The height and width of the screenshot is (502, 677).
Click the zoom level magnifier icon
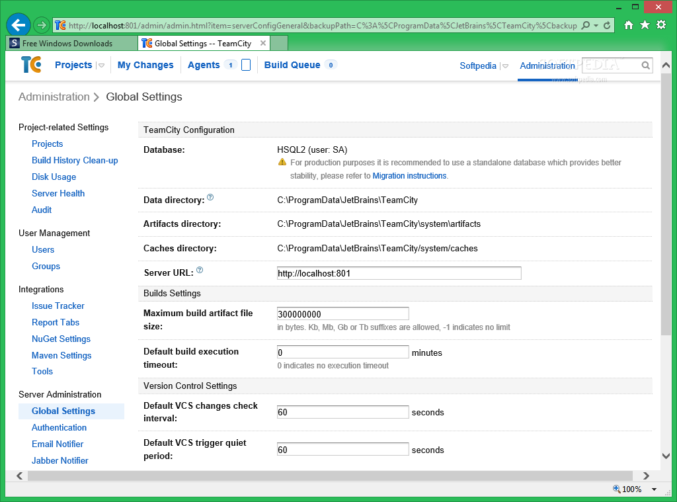617,489
